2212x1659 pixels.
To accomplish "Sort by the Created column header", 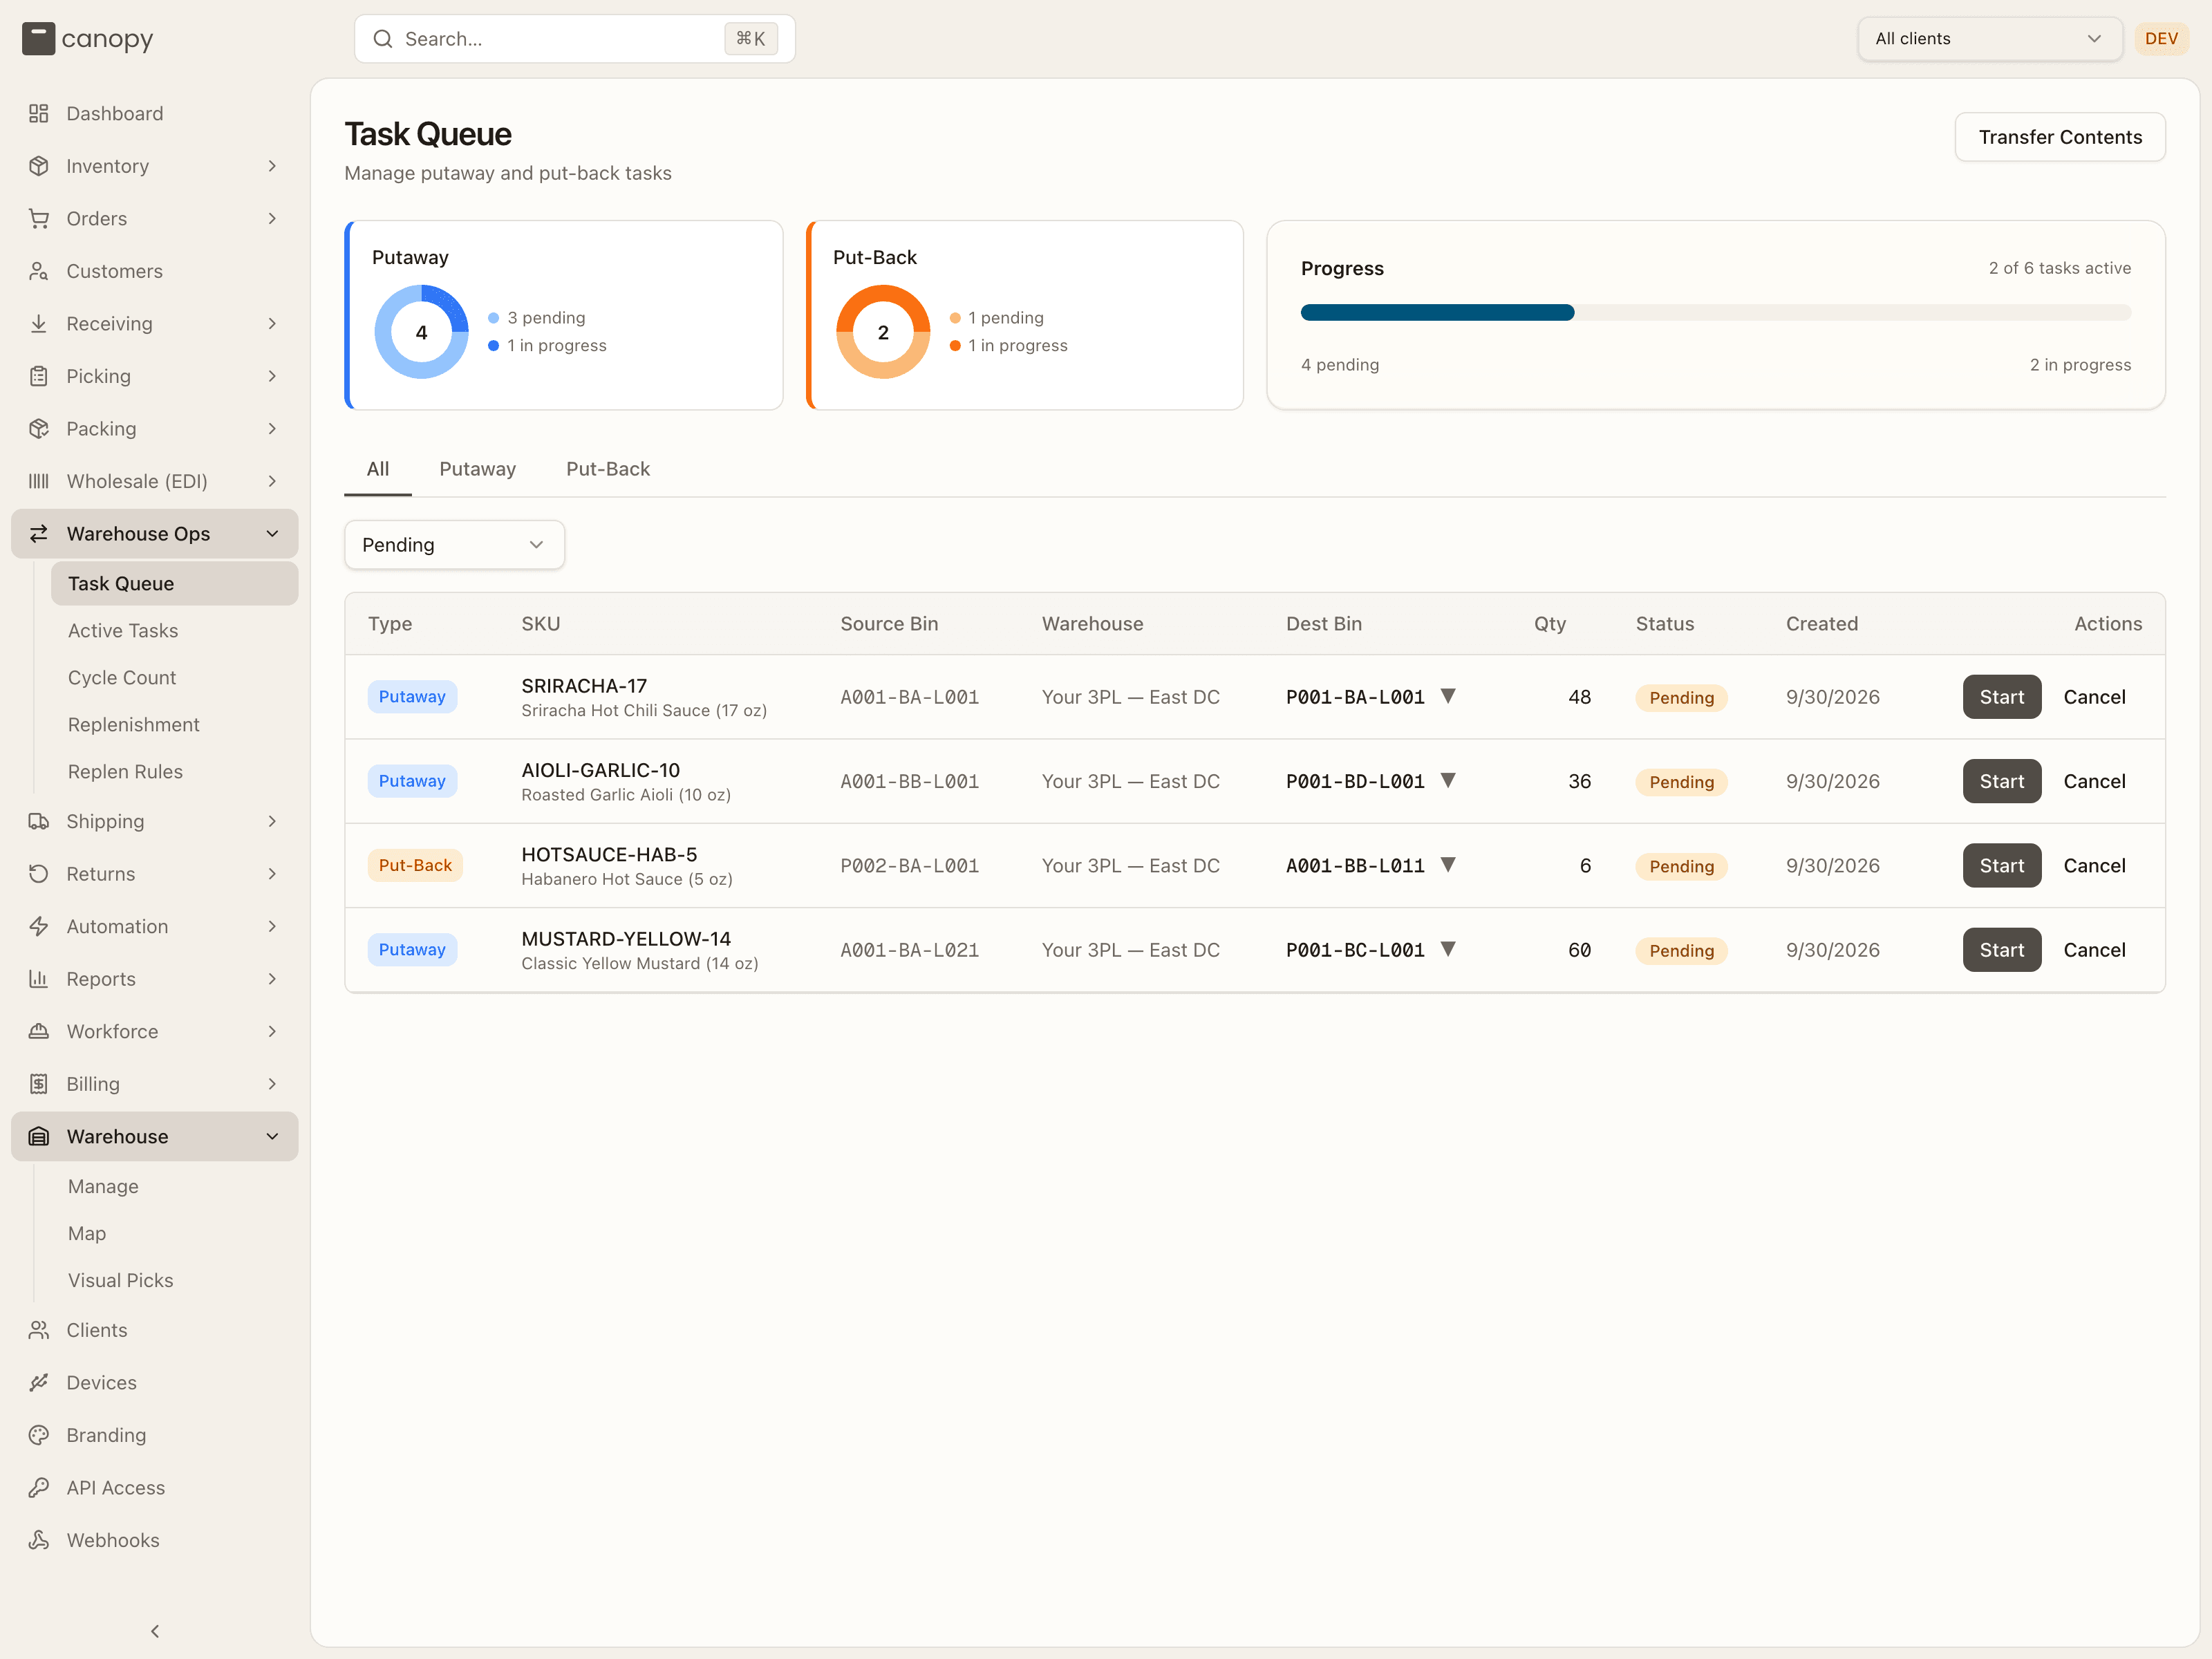I will click(x=1821, y=624).
